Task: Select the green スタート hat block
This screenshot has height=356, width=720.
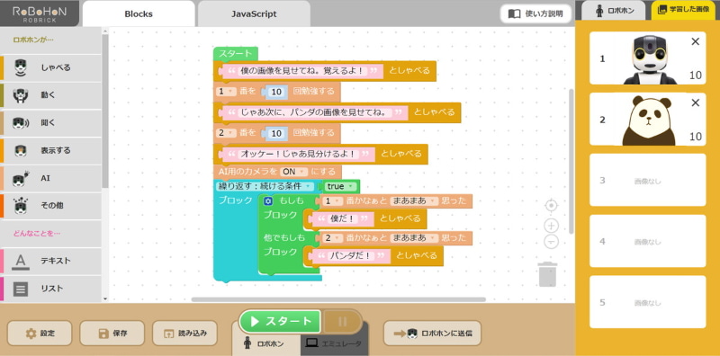Action: tap(236, 54)
